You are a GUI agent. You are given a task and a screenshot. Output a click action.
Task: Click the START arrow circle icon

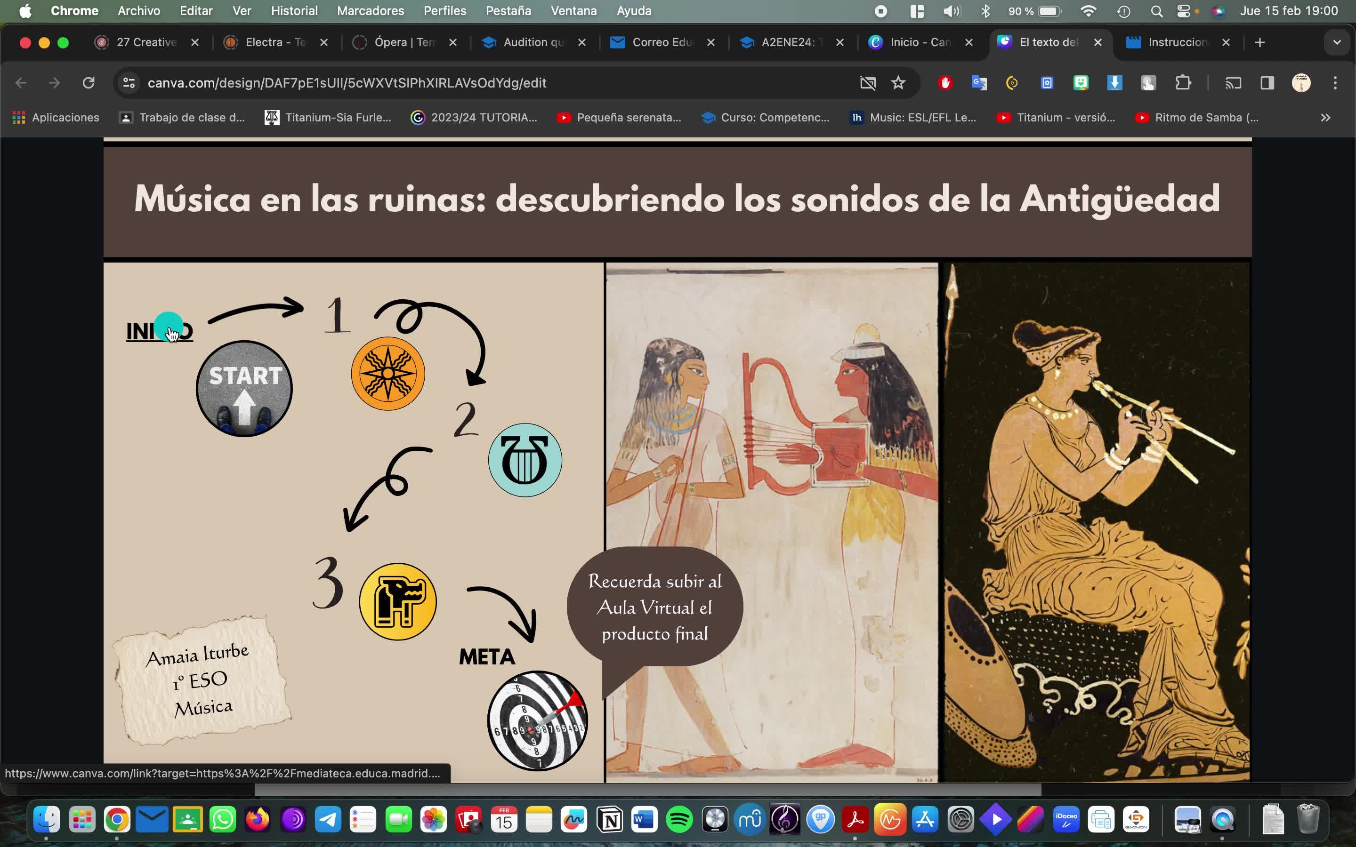[244, 388]
